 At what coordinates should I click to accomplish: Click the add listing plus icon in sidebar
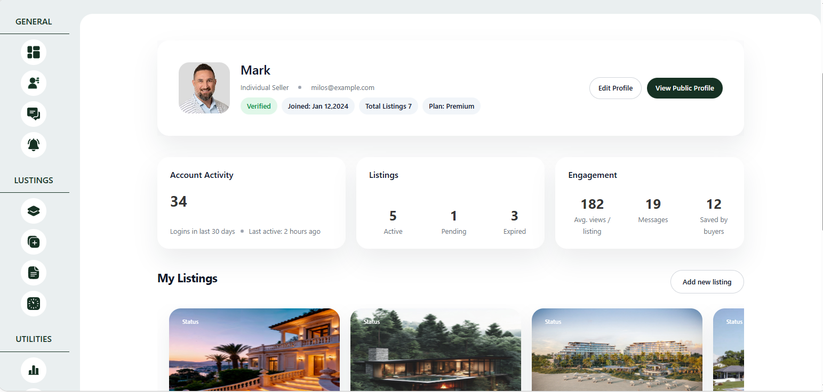34,242
